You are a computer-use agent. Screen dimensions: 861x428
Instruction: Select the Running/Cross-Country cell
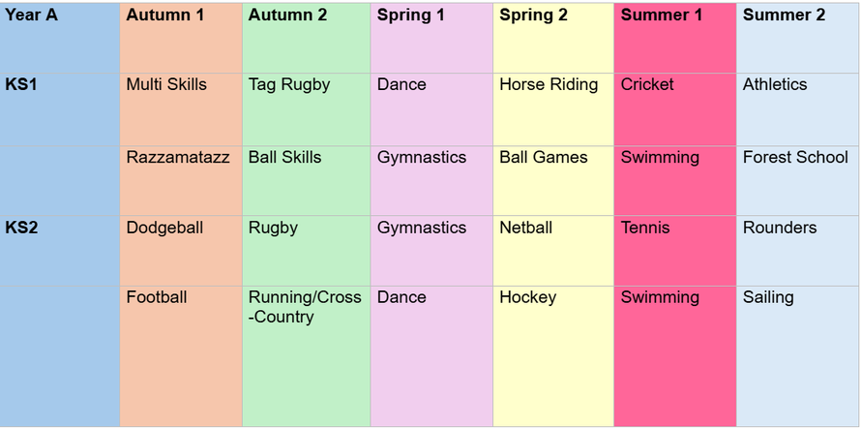[305, 306]
